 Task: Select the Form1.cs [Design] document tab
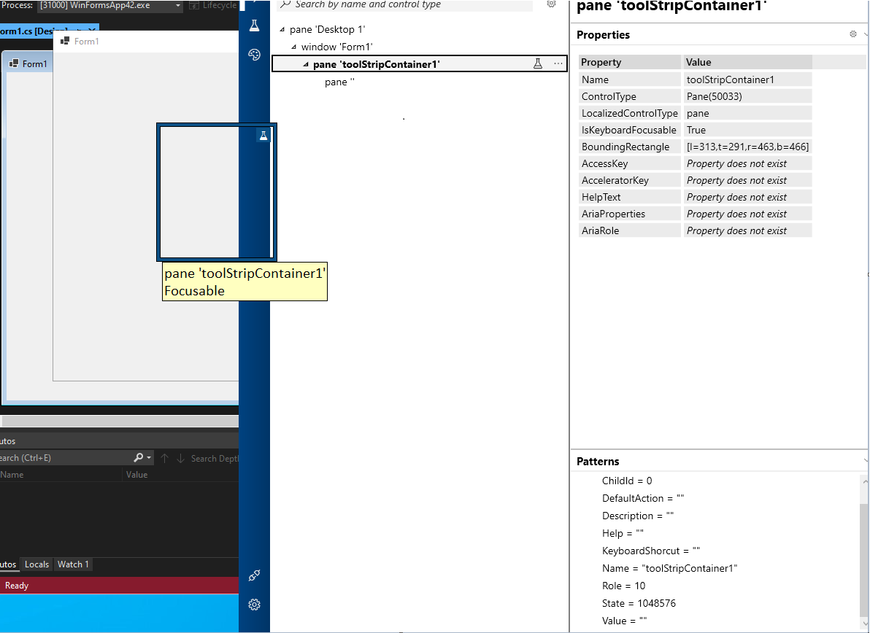34,31
